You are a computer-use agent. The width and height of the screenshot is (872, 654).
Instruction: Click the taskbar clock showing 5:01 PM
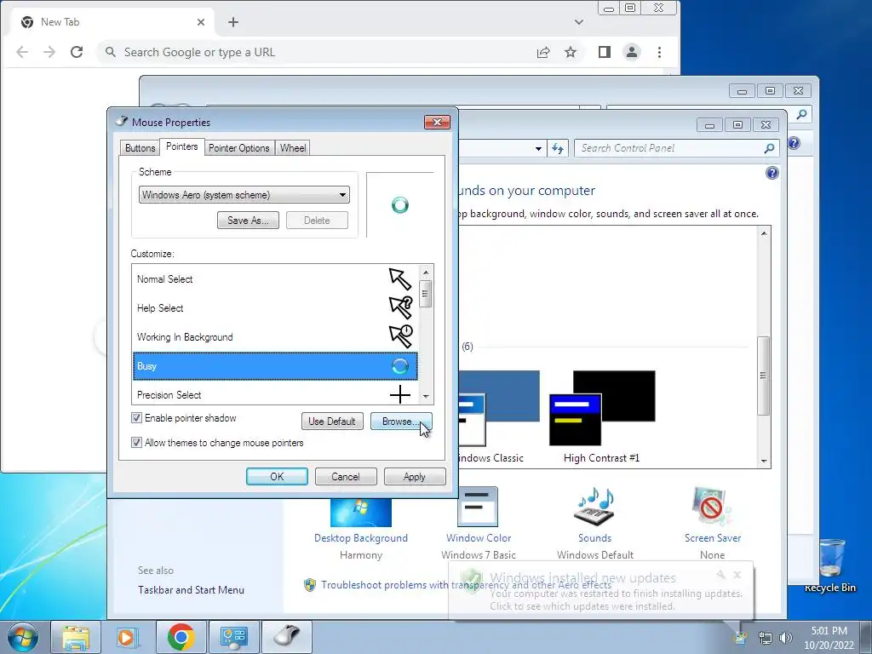point(829,638)
